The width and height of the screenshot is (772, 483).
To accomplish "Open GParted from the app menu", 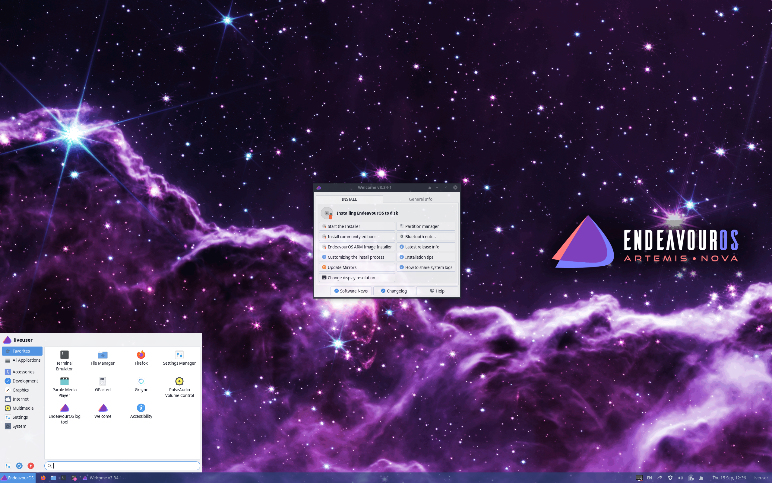I will coord(103,384).
